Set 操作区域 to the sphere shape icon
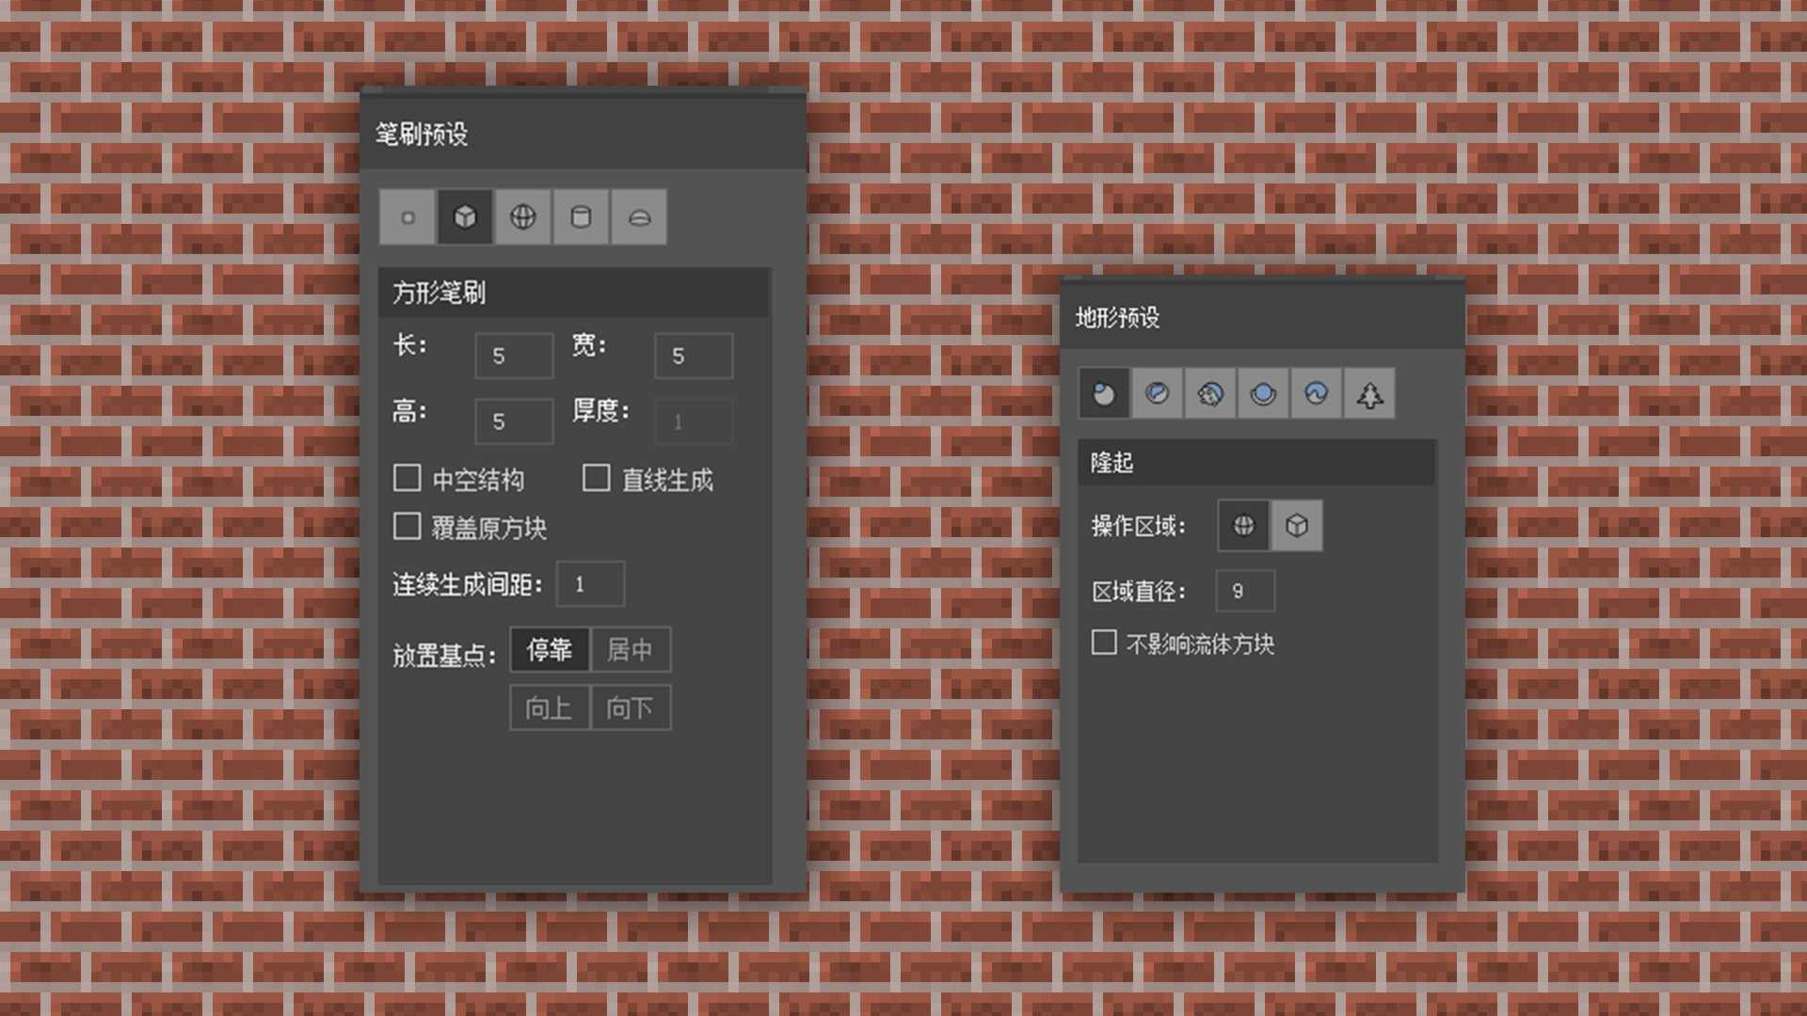Viewport: 1807px width, 1016px height. tap(1244, 525)
